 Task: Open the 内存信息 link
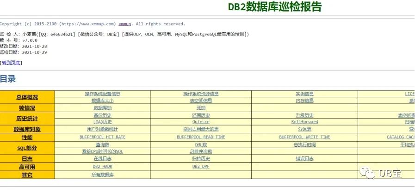304,101
